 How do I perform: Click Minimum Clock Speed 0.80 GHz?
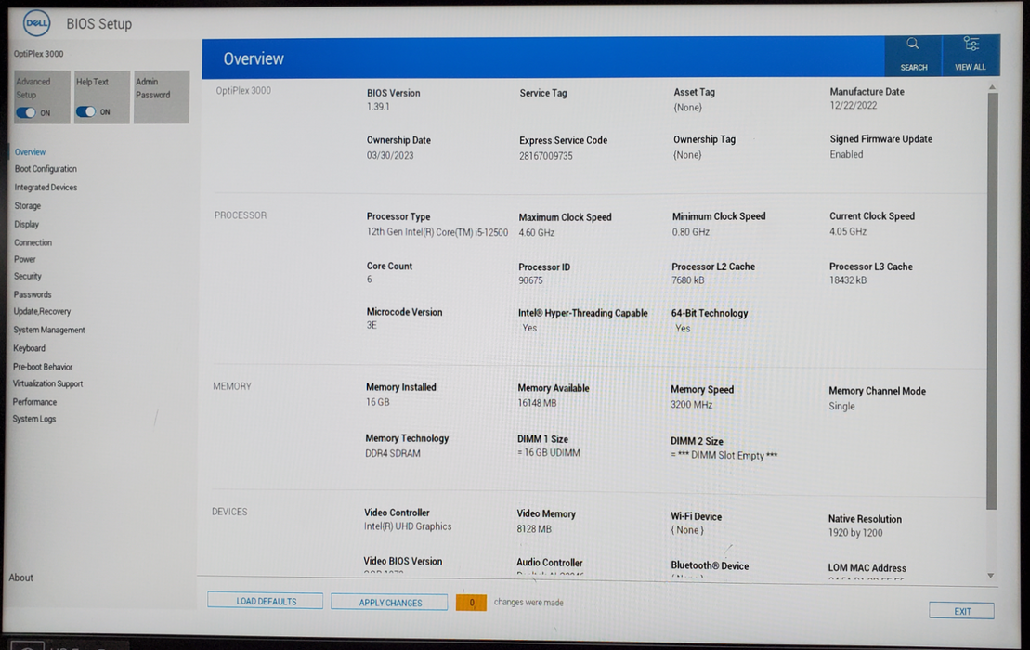[691, 232]
